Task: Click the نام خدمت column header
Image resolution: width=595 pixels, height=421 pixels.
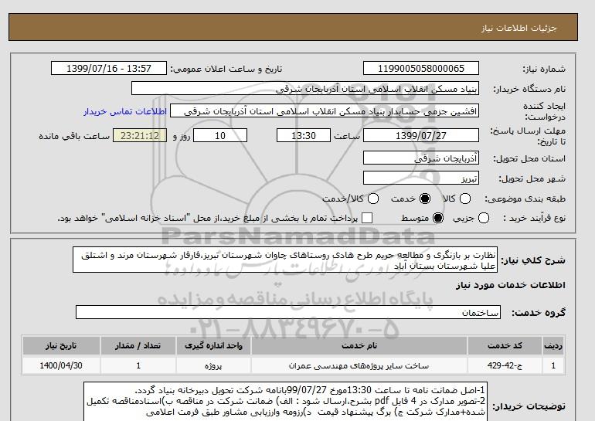Action: [359, 345]
